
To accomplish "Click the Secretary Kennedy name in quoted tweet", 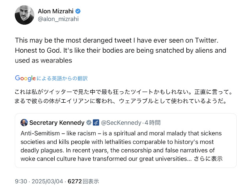I will pyautogui.click(x=57, y=123).
